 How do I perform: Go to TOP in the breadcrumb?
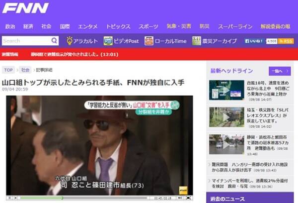pos(8,70)
